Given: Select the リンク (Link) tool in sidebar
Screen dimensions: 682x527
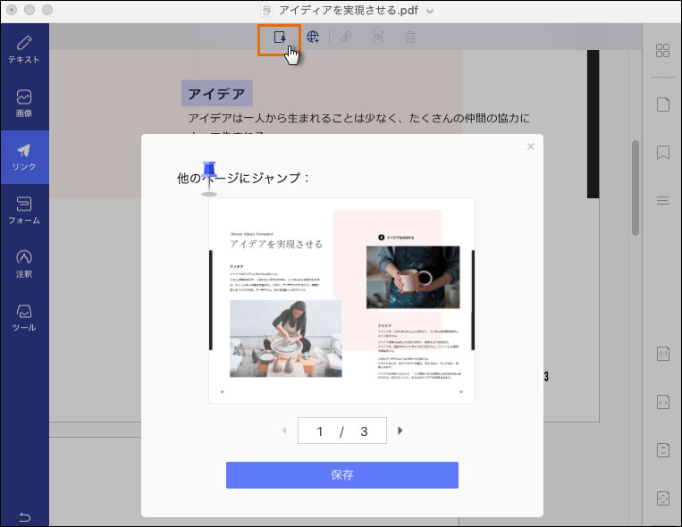Looking at the screenshot, I should (x=24, y=157).
